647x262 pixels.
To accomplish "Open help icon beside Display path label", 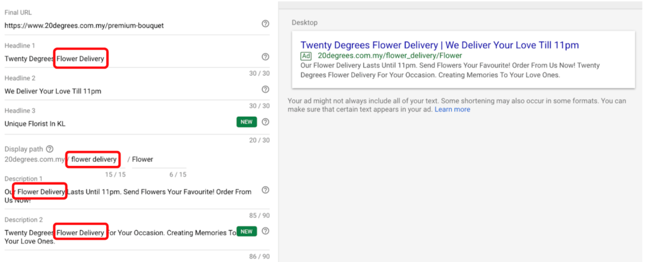I will coord(49,148).
